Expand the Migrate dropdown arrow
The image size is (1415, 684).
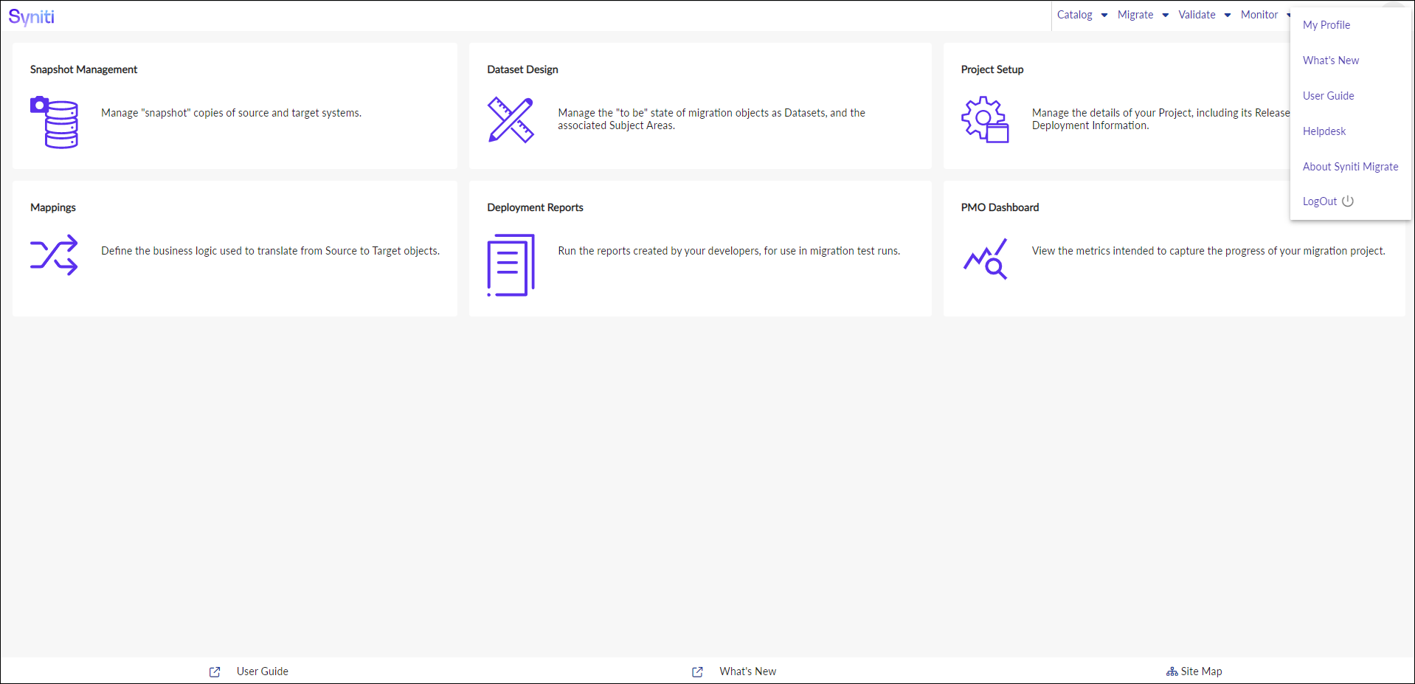[1166, 15]
